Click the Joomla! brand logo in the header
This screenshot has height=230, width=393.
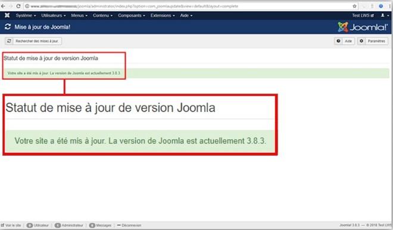[x=363, y=27]
